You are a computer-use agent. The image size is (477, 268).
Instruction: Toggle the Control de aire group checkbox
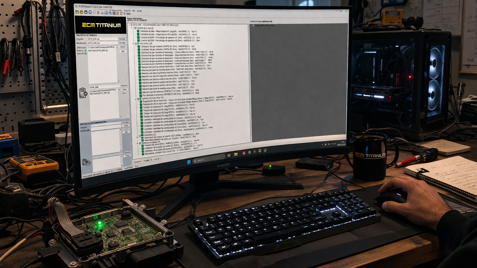pos(135,28)
